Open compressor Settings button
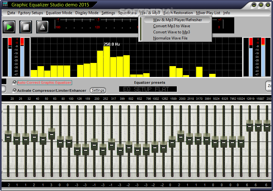The width and height of the screenshot is (273, 191). tap(98, 90)
